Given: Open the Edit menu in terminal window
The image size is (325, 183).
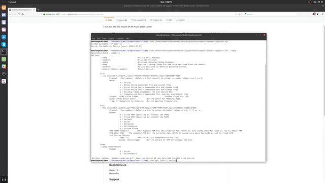Looking at the screenshot, I should pos(99,39).
